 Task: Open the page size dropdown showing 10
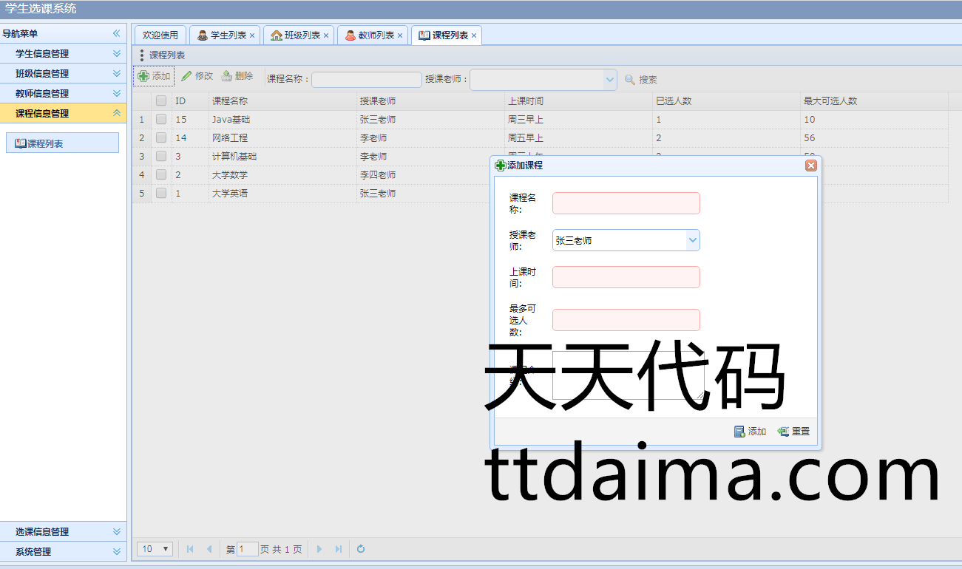[x=155, y=549]
